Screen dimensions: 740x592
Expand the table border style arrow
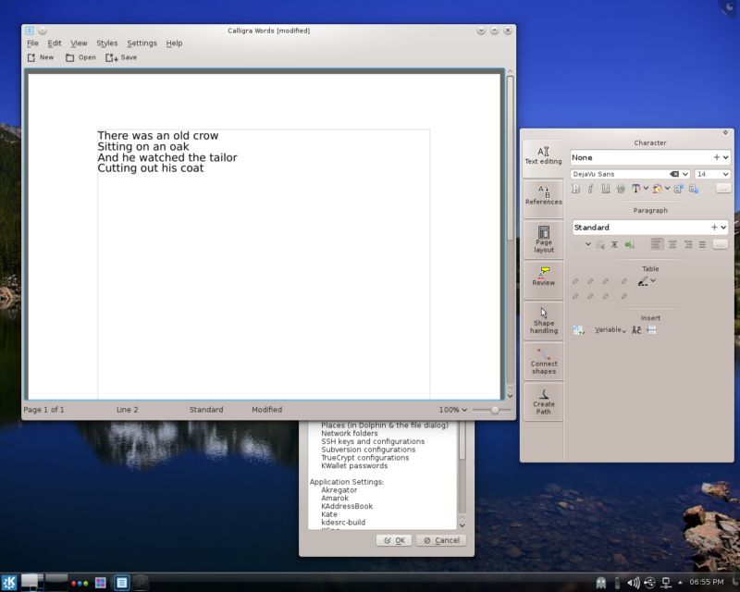tap(653, 280)
